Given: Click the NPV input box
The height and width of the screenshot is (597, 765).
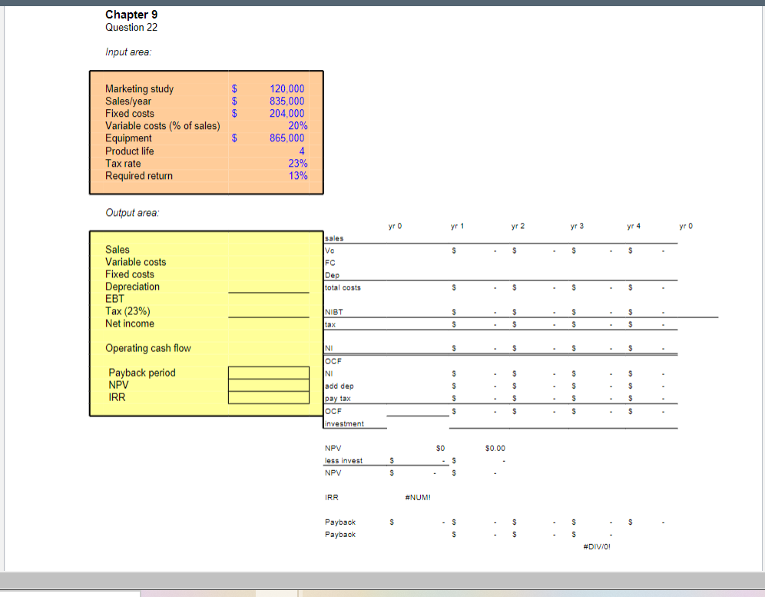Looking at the screenshot, I should (268, 385).
